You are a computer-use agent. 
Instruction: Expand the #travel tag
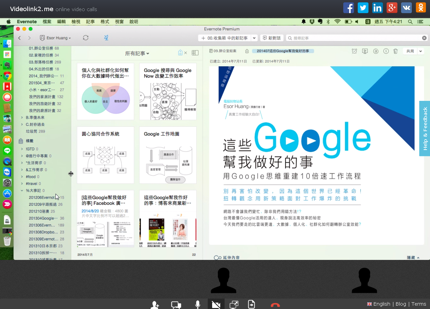[x=22, y=184]
